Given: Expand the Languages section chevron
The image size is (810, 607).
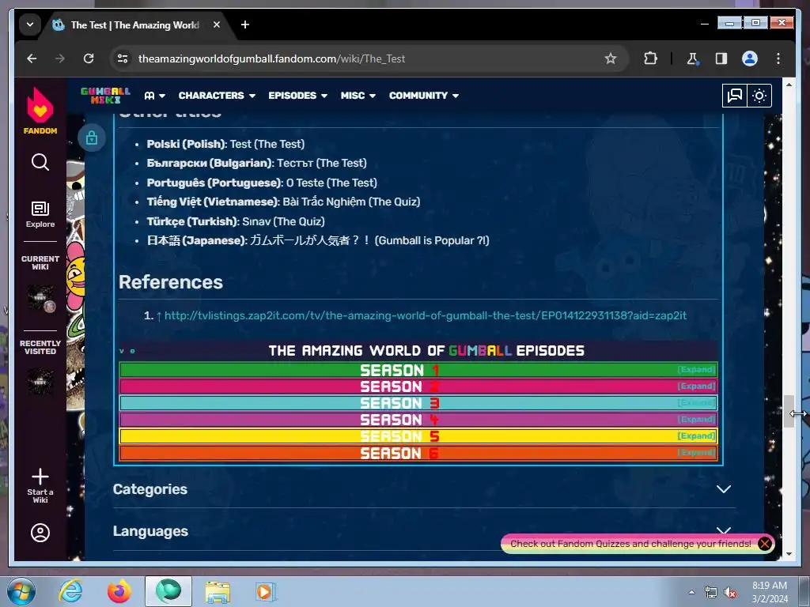Looking at the screenshot, I should tap(724, 530).
